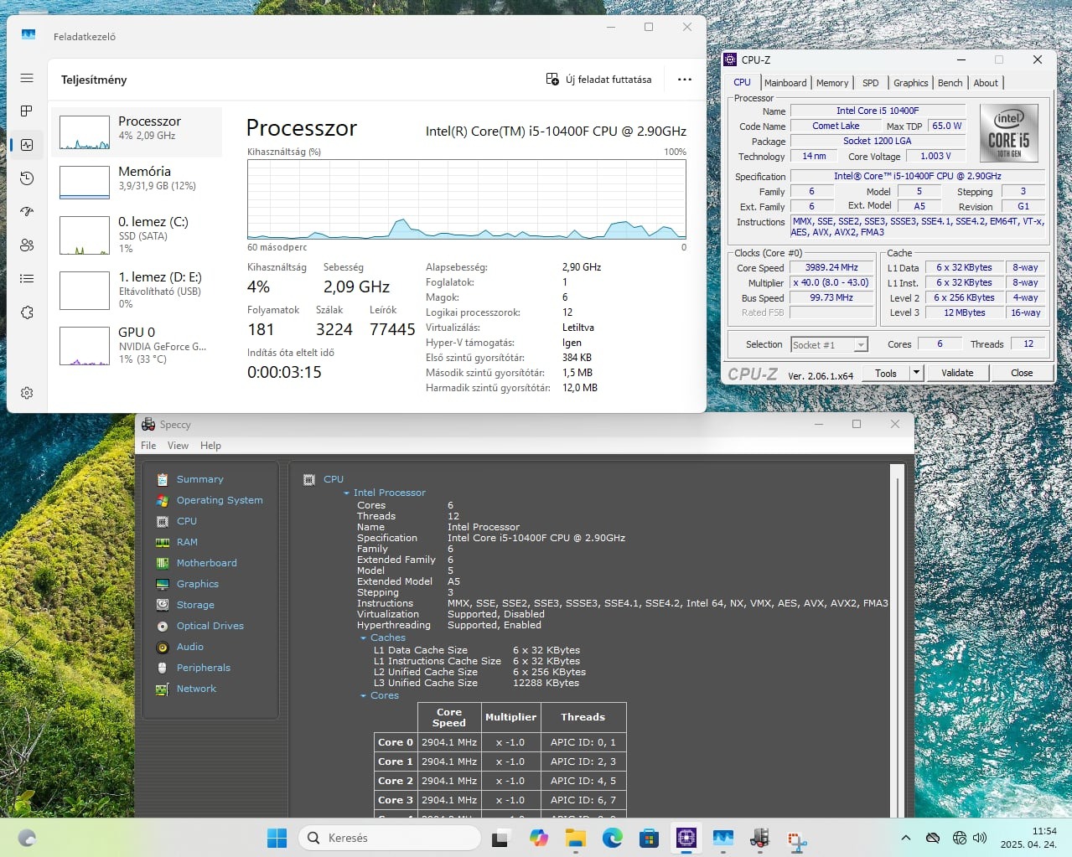
Task: Switch to Graphics tab in CPU-Z
Action: [910, 83]
